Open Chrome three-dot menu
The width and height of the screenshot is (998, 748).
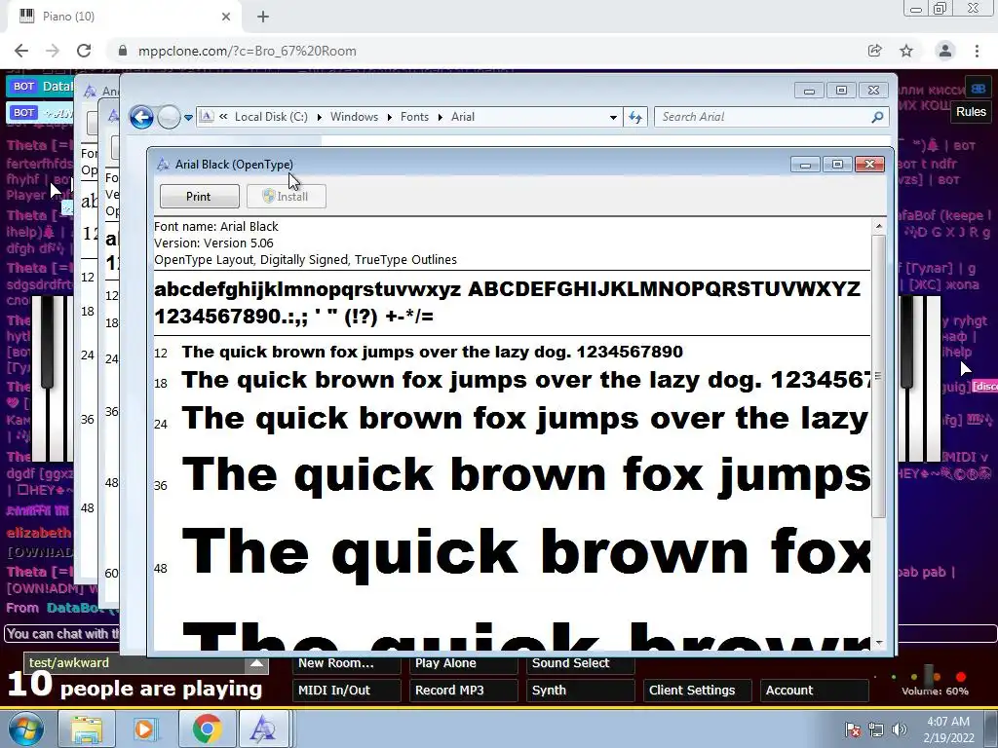[x=977, y=51]
